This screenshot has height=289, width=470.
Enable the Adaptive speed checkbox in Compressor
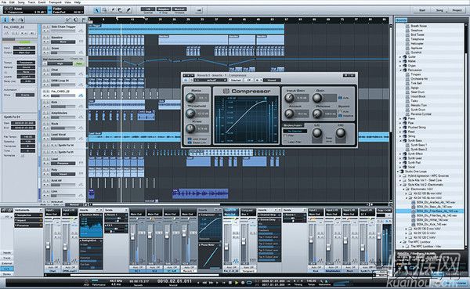point(340,116)
